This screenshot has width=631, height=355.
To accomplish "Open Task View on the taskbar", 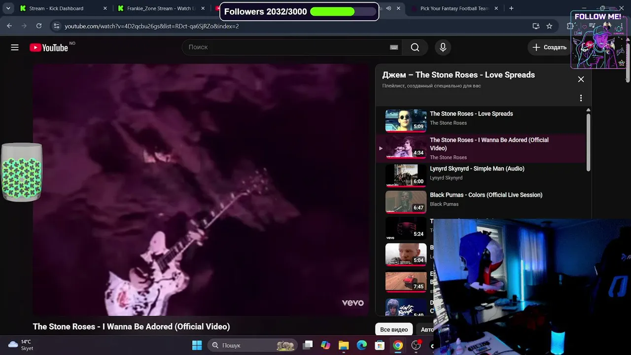I will 308,345.
